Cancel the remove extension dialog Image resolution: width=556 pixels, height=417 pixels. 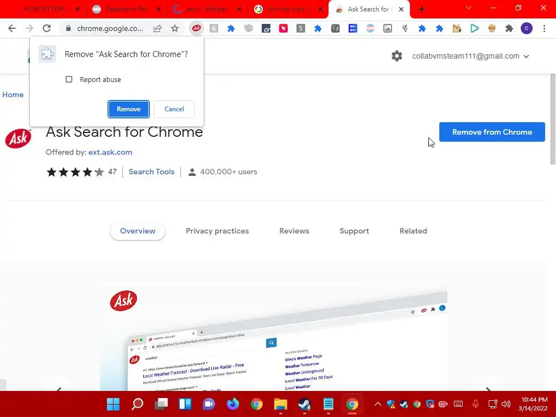pos(174,109)
